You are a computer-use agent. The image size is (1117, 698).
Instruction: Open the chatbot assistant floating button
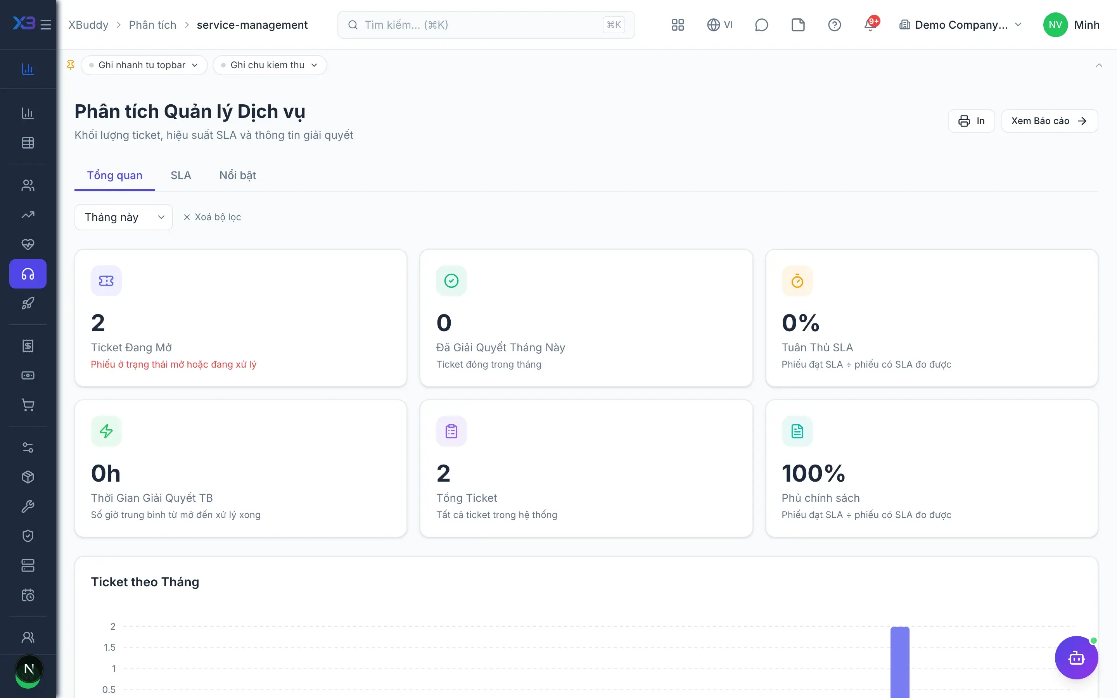tap(1076, 657)
